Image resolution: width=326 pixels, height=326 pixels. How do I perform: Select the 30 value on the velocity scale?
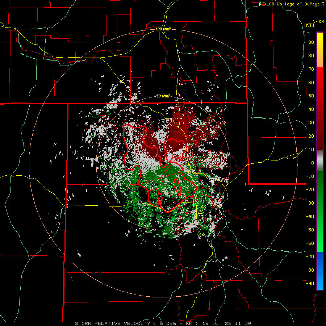coord(311,123)
